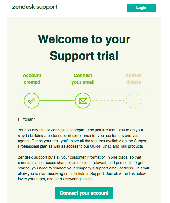
Task: Click the Connect your account button
Action: point(84,193)
